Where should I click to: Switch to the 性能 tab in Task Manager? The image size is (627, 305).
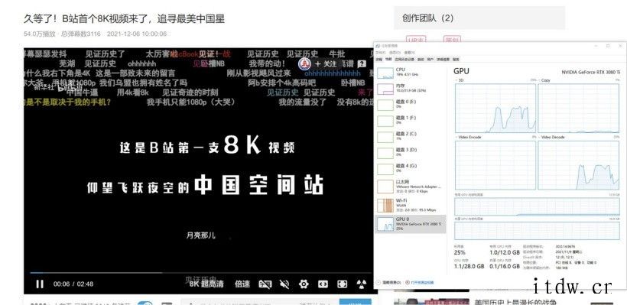tap(388, 59)
